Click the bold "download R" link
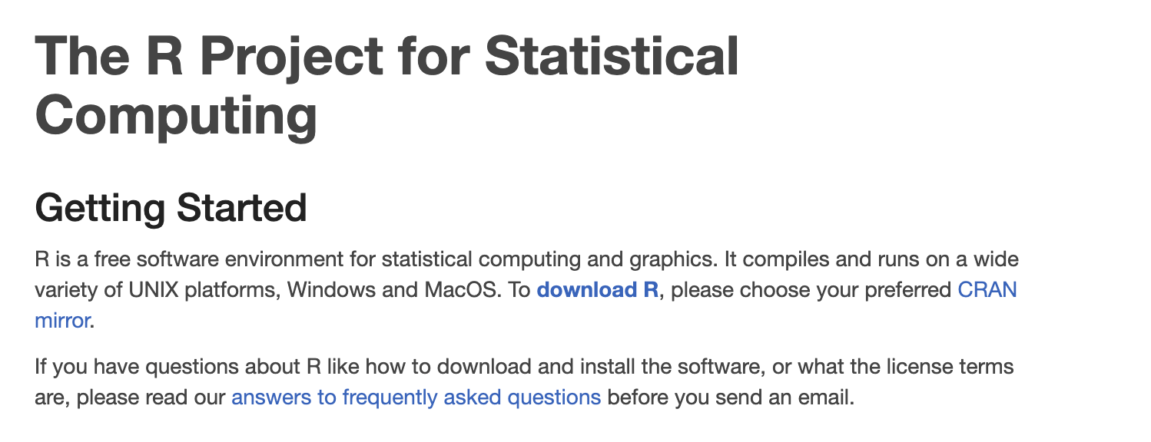 point(597,290)
